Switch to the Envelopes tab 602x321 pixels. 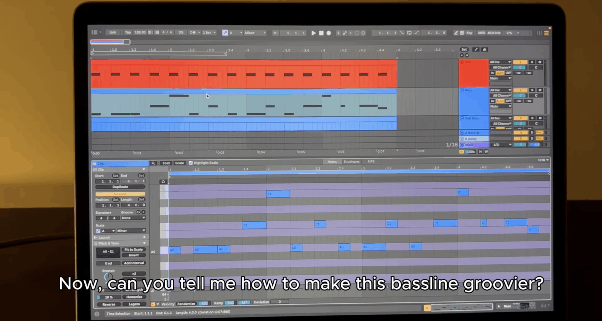tap(351, 161)
